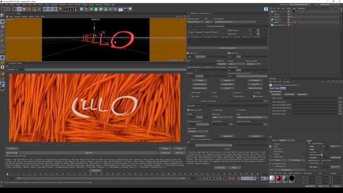Image resolution: width=343 pixels, height=193 pixels.
Task: Click the Camera object icon in toolbar
Action: click(125, 9)
